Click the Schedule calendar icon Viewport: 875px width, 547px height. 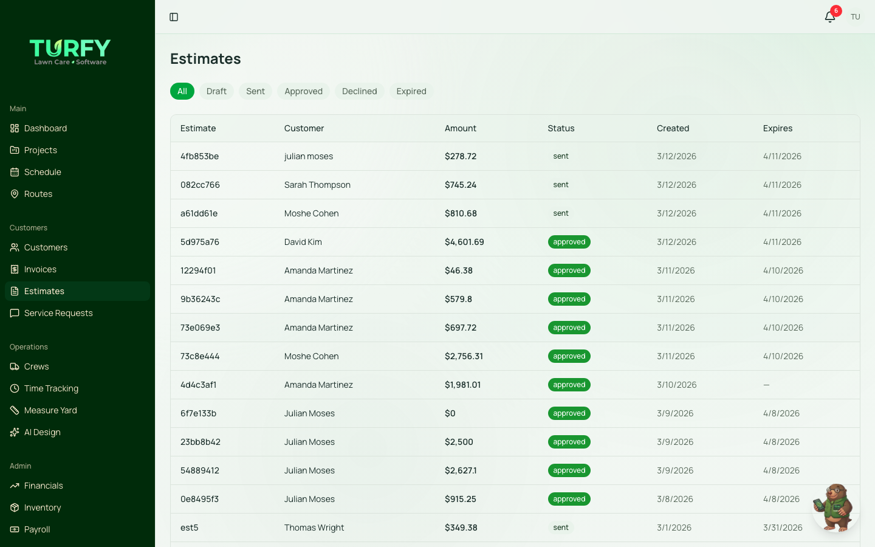pos(15,172)
